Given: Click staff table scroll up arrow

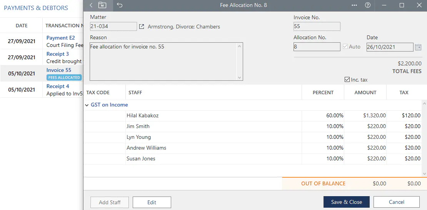Looking at the screenshot, I should pyautogui.click(x=424, y=103).
